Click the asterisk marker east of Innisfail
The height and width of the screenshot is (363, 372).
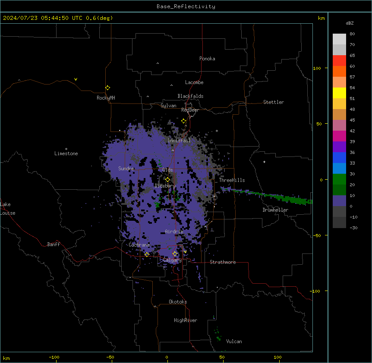[217, 131]
